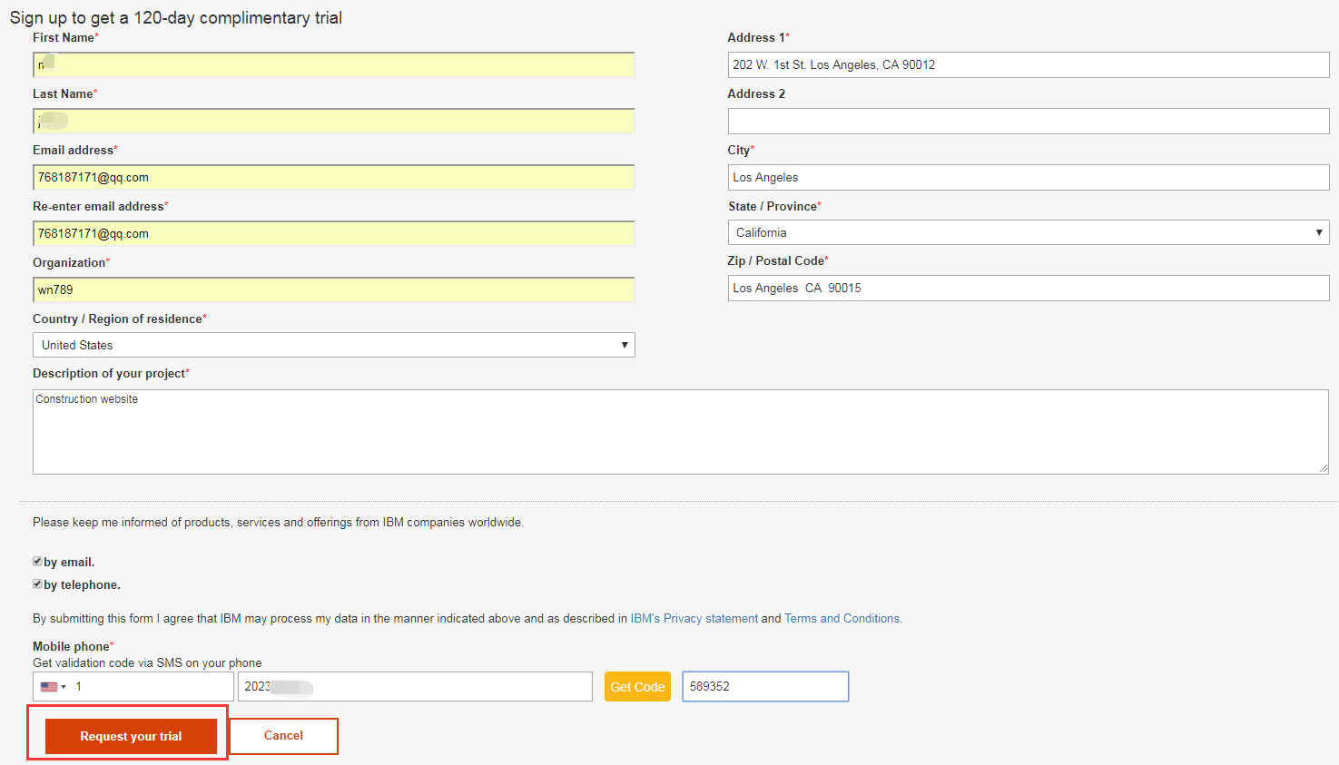The width and height of the screenshot is (1339, 765).
Task: Click the 'Request your trial' button
Action: [x=131, y=736]
